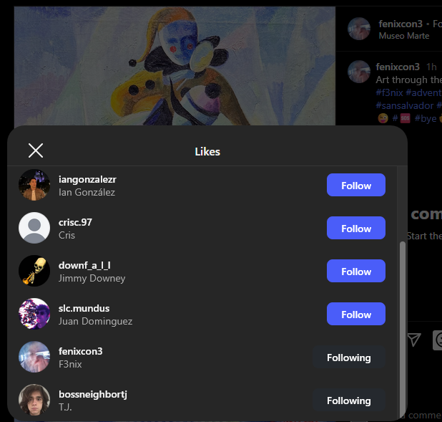442x422 pixels.
Task: Toggle Following for fenixcon3
Action: (349, 358)
